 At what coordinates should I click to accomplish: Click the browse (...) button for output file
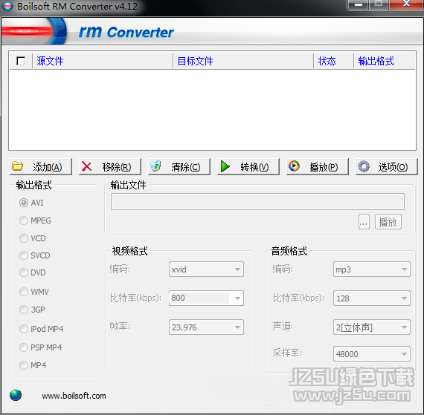click(364, 222)
